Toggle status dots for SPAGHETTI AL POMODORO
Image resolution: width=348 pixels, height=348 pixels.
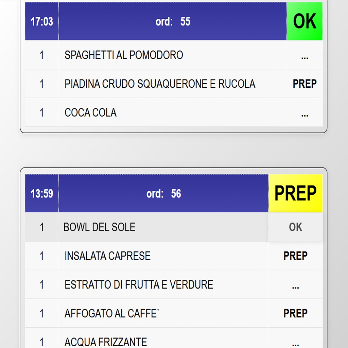click(304, 55)
